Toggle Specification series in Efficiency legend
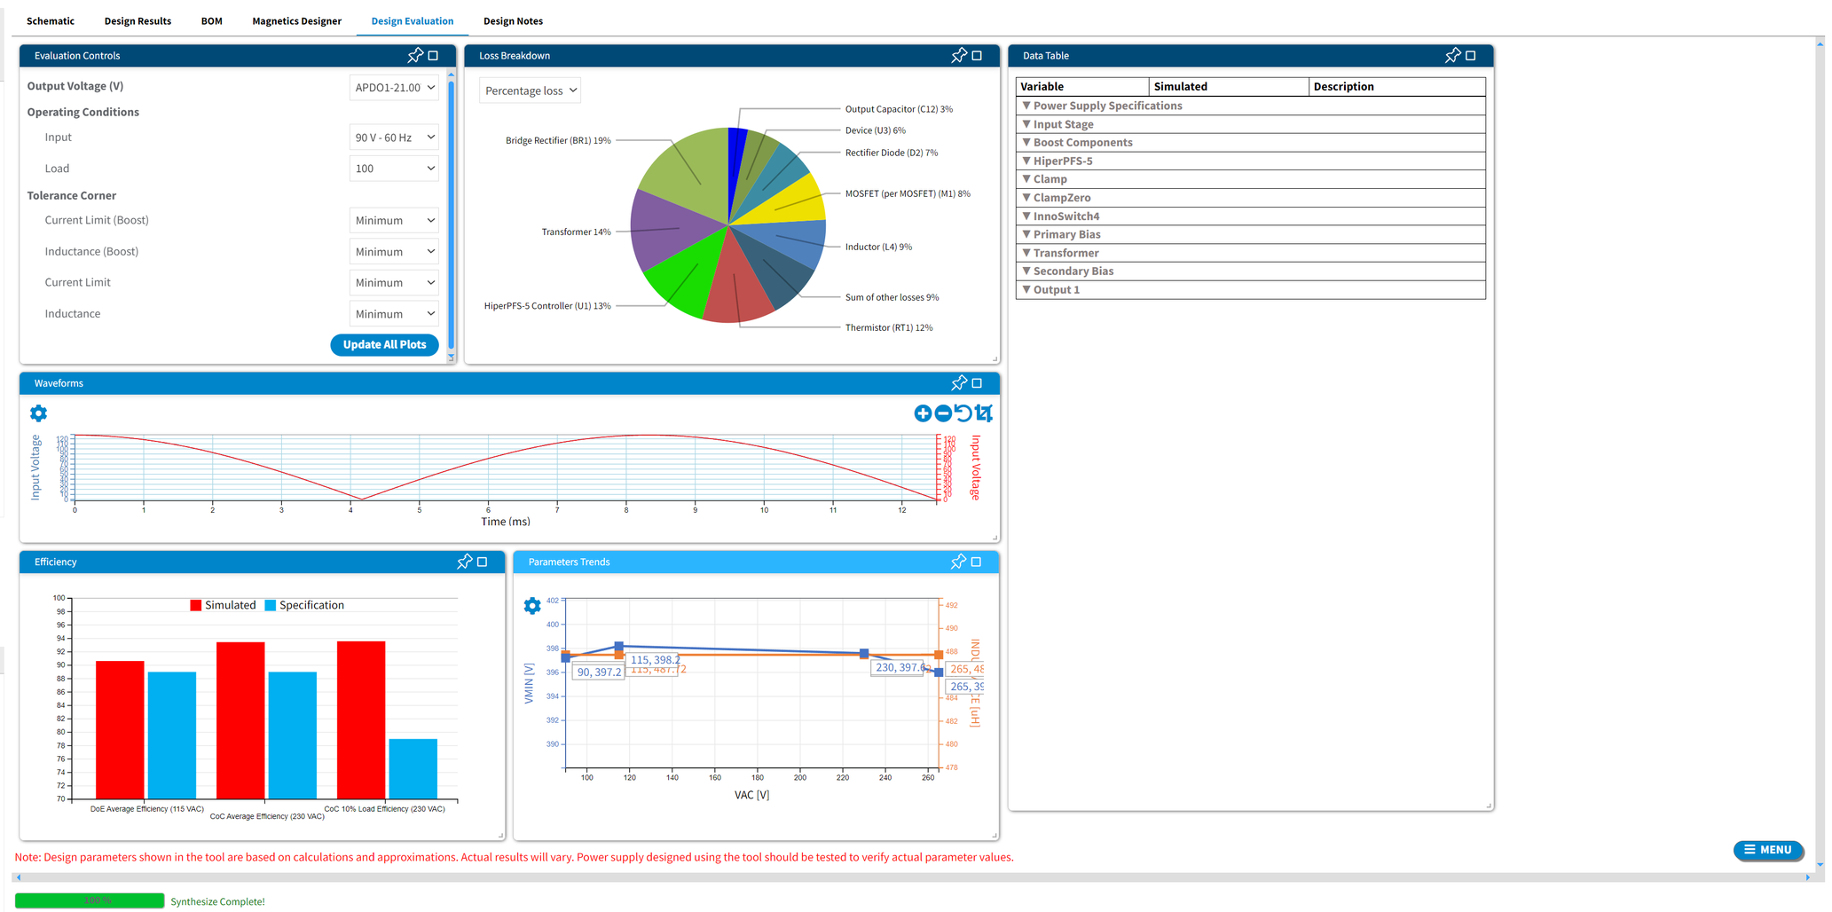This screenshot has width=1832, height=912. pos(304,605)
